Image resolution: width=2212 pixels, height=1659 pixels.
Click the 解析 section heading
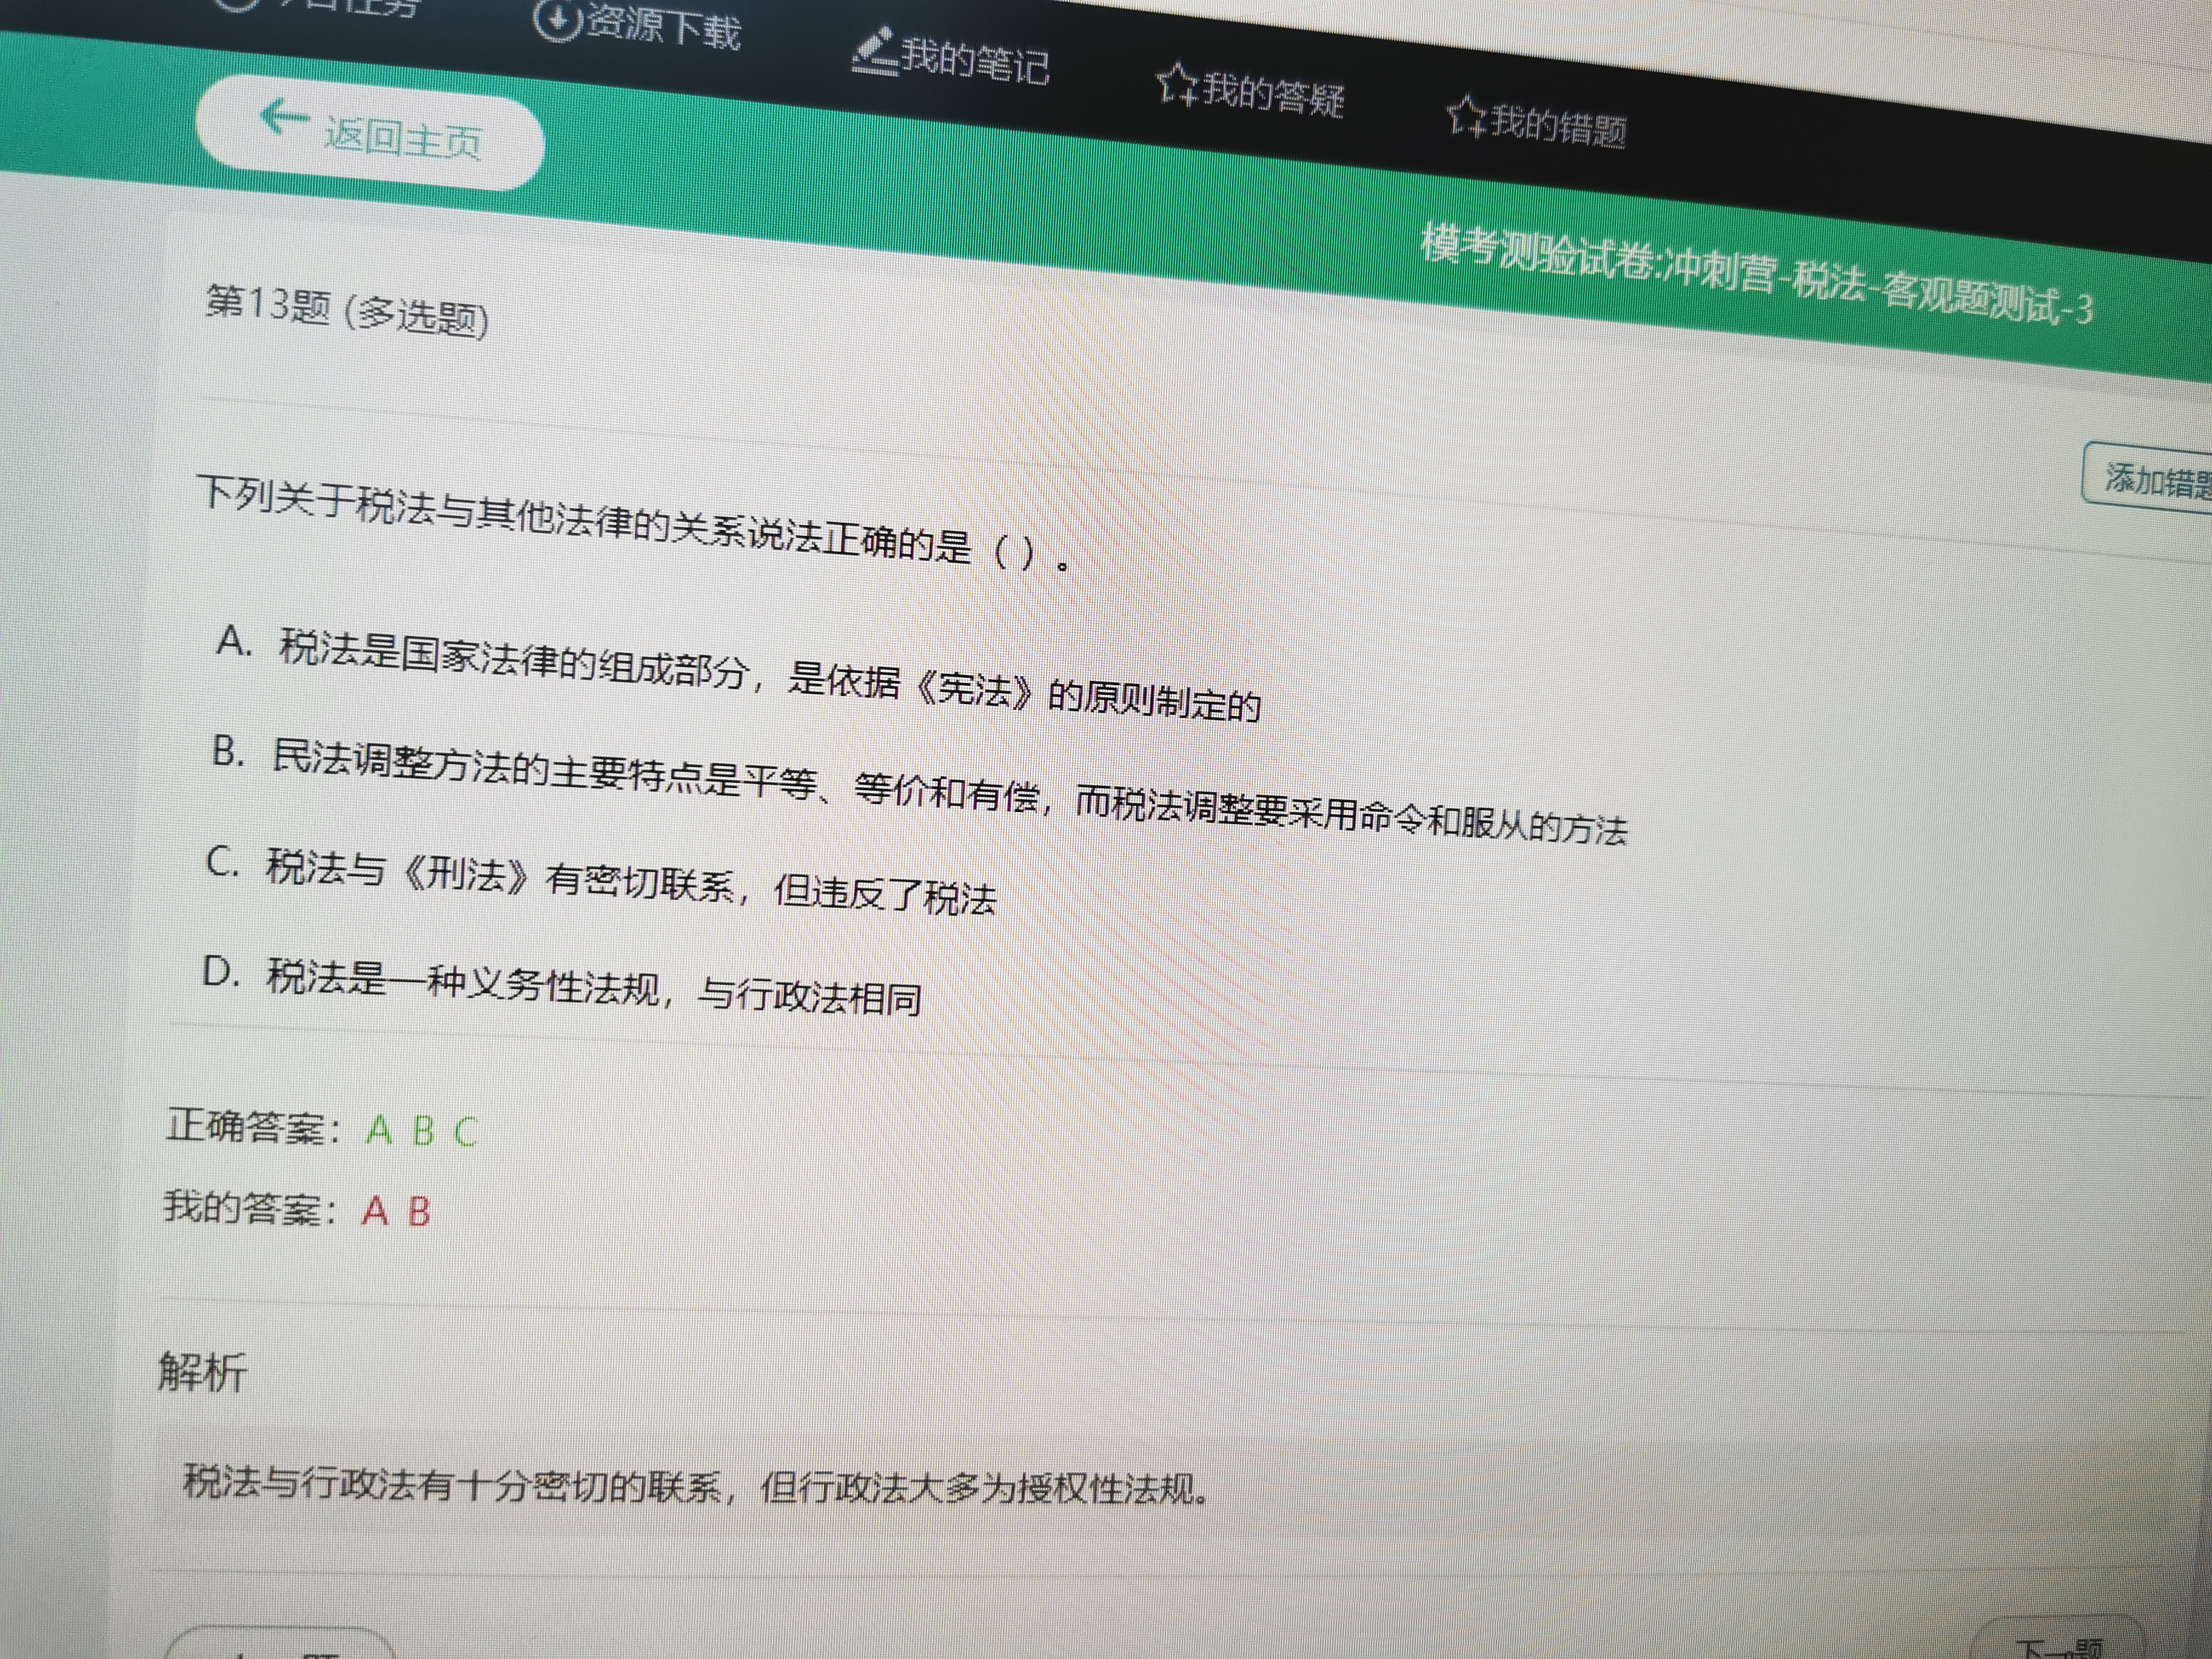pyautogui.click(x=202, y=1371)
